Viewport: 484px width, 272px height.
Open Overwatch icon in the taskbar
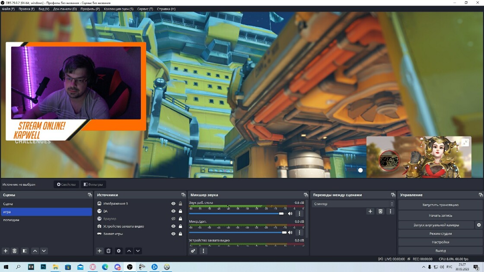coord(167,267)
